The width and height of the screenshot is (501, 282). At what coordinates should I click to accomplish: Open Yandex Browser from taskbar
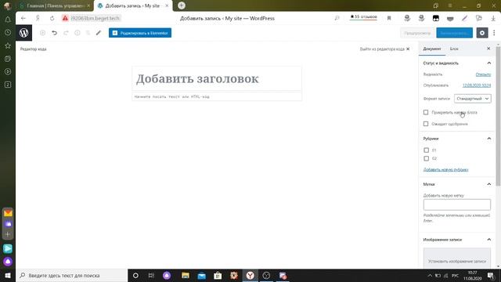[250, 275]
